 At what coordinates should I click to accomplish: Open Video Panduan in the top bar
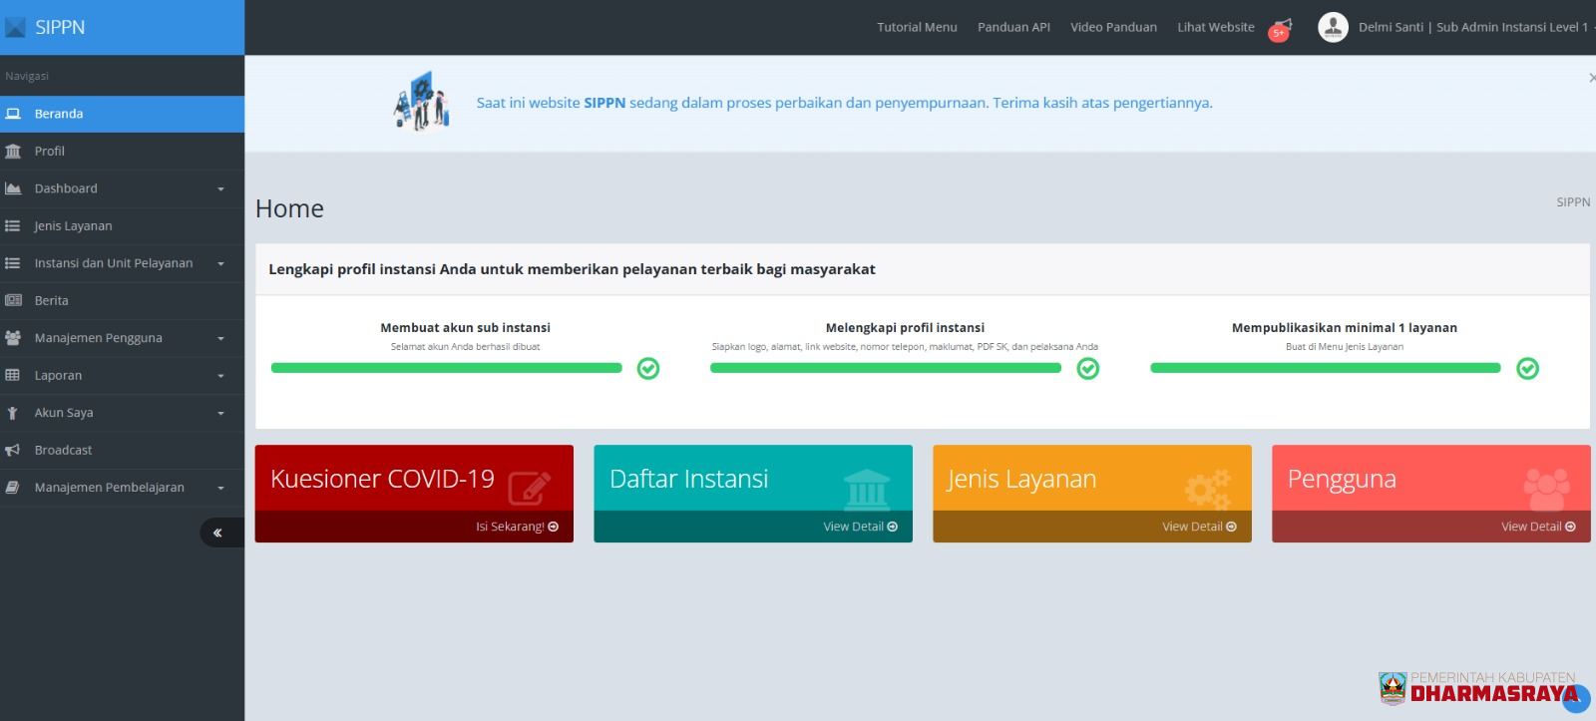tap(1113, 27)
